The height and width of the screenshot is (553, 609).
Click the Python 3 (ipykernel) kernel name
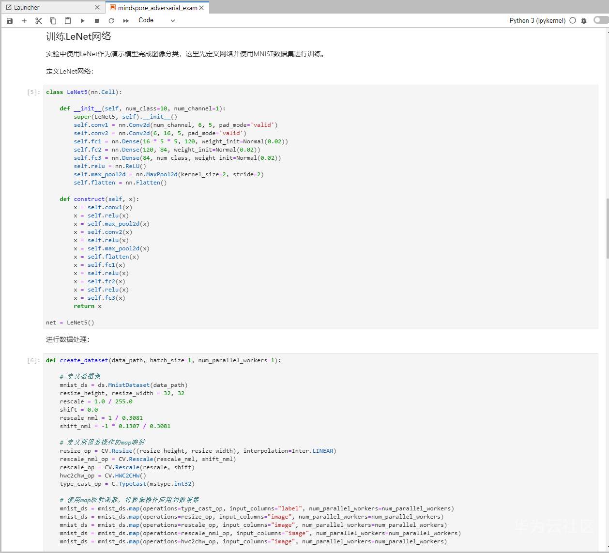[537, 20]
